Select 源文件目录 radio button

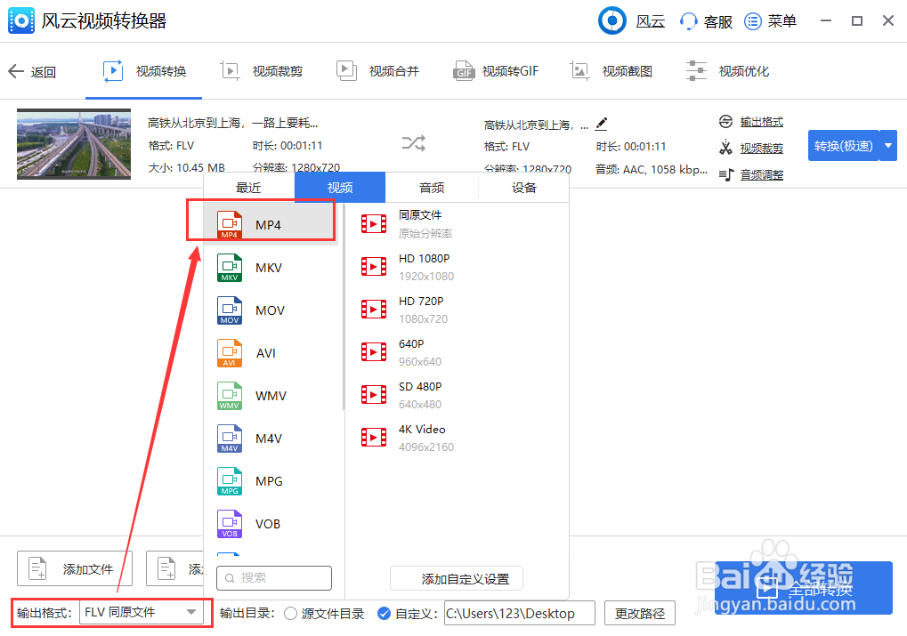click(x=290, y=614)
